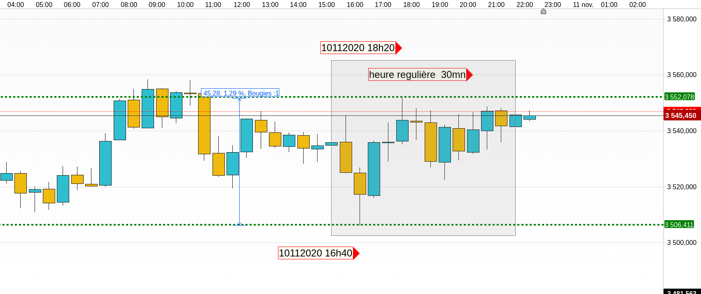Click the green 3 506,411 price tag

679,225
